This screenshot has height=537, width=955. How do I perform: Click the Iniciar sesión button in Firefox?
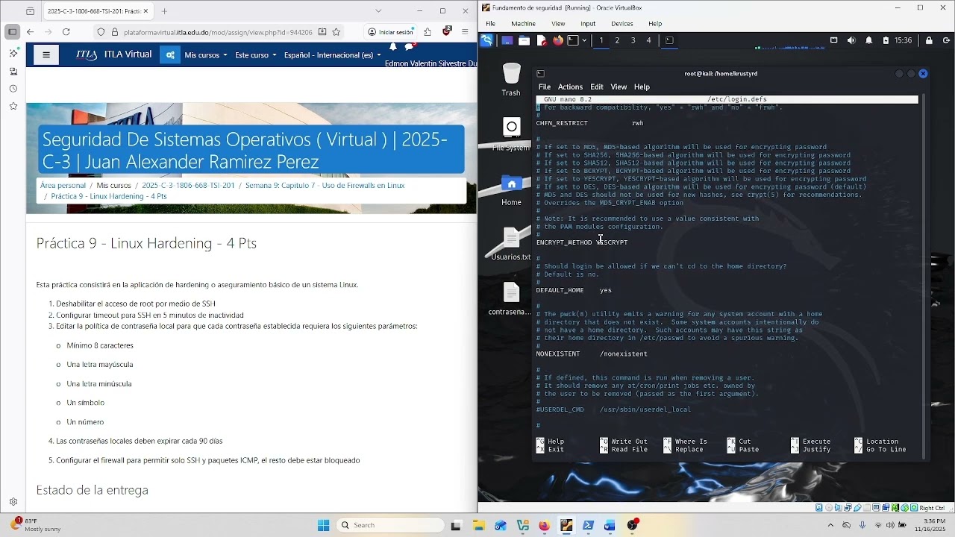click(x=390, y=32)
